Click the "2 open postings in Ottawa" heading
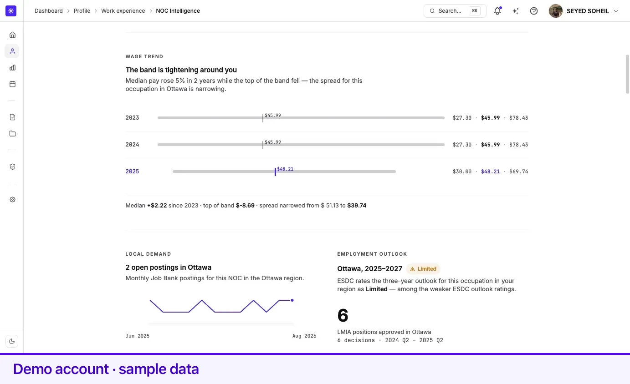Viewport: 630px width, 384px height. 169,268
